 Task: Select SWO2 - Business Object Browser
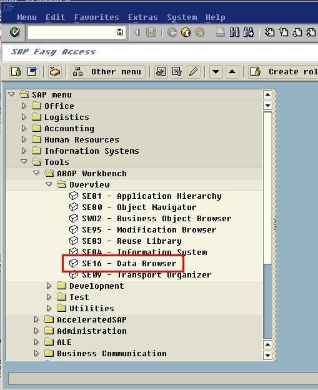150,218
